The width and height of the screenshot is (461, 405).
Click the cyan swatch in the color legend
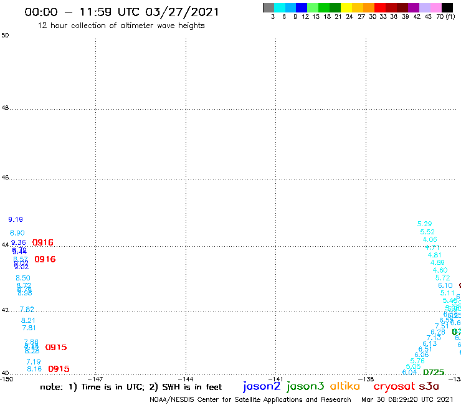pos(280,7)
